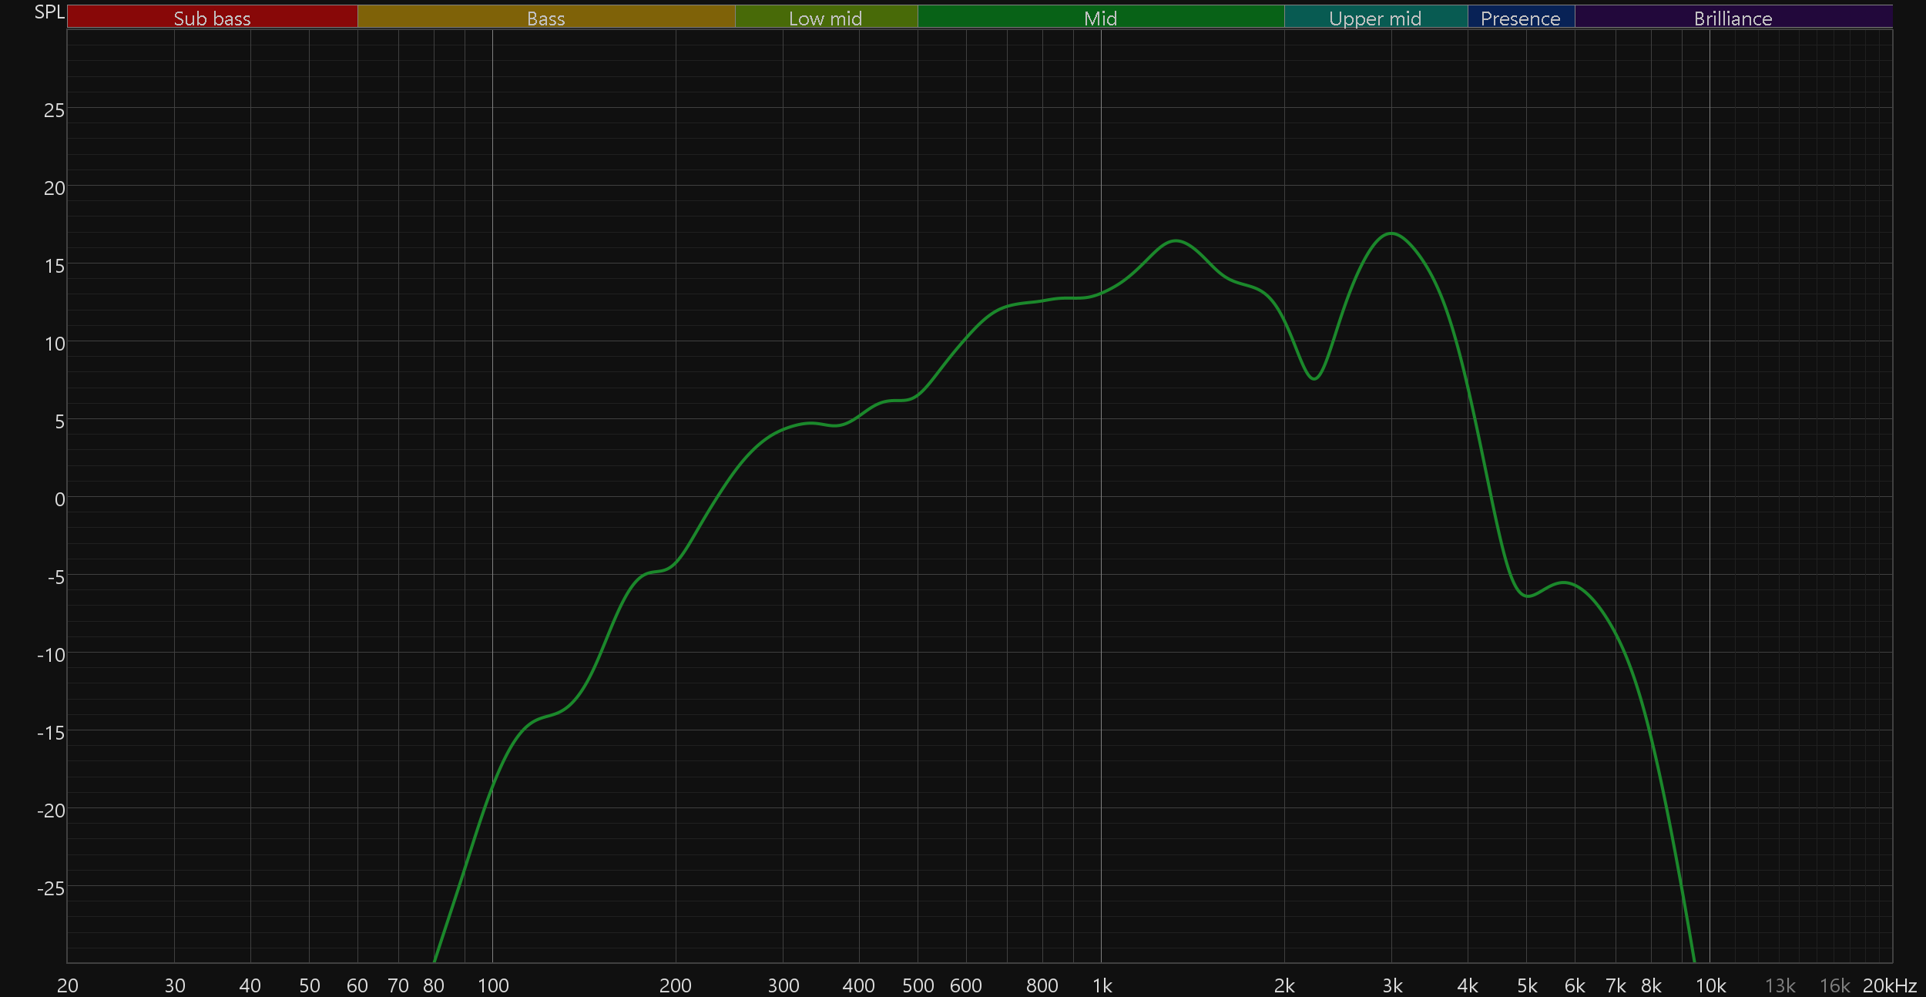Image resolution: width=1926 pixels, height=997 pixels.
Task: Click the 20 Hz axis label
Action: click(x=68, y=985)
